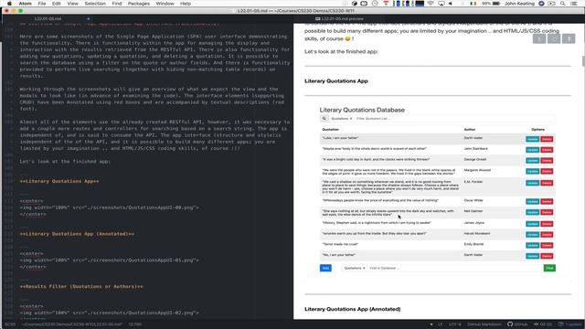Open the Notification Center icon

tap(574, 4)
